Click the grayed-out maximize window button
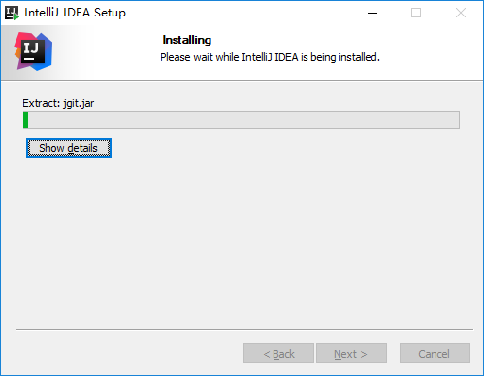This screenshot has width=484, height=376. (416, 13)
